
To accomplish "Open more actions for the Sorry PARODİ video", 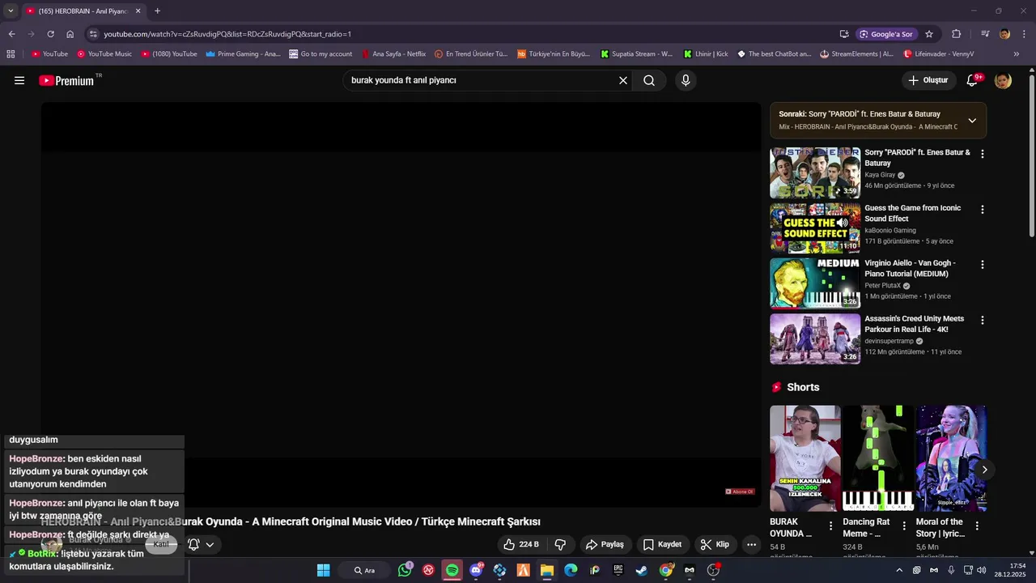I will (983, 154).
